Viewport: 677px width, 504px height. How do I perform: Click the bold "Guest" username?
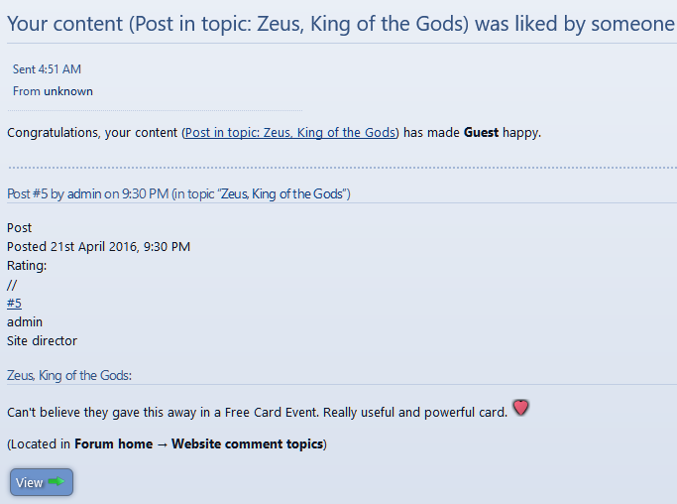[x=481, y=132]
